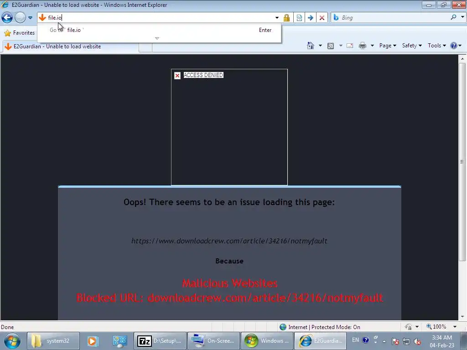467x350 pixels.
Task: Click the 'Malicious Websites' reason text
Action: click(230, 283)
